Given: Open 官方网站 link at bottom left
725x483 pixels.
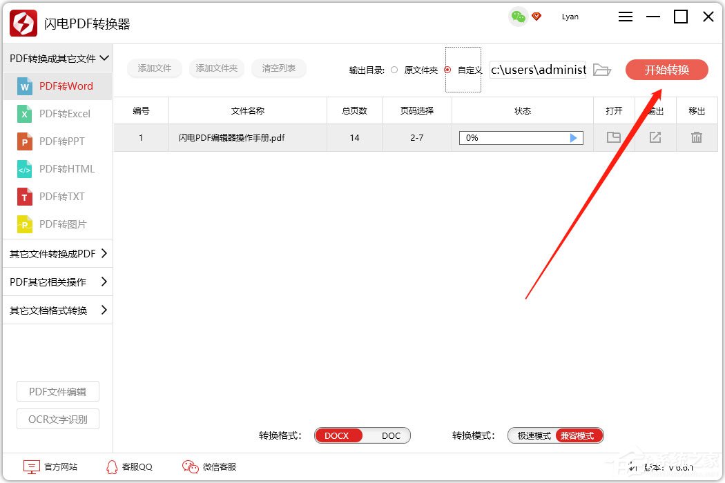Looking at the screenshot, I should tap(49, 467).
